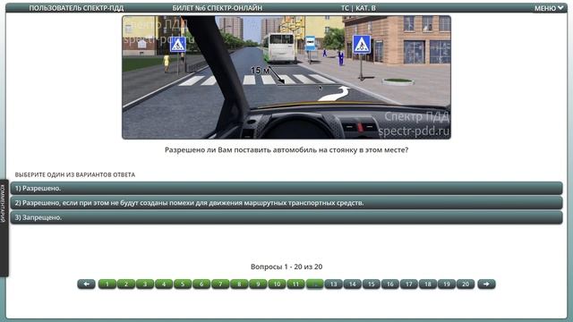This screenshot has width=573, height=322.
Task: Open question 17
Action: click(x=409, y=284)
